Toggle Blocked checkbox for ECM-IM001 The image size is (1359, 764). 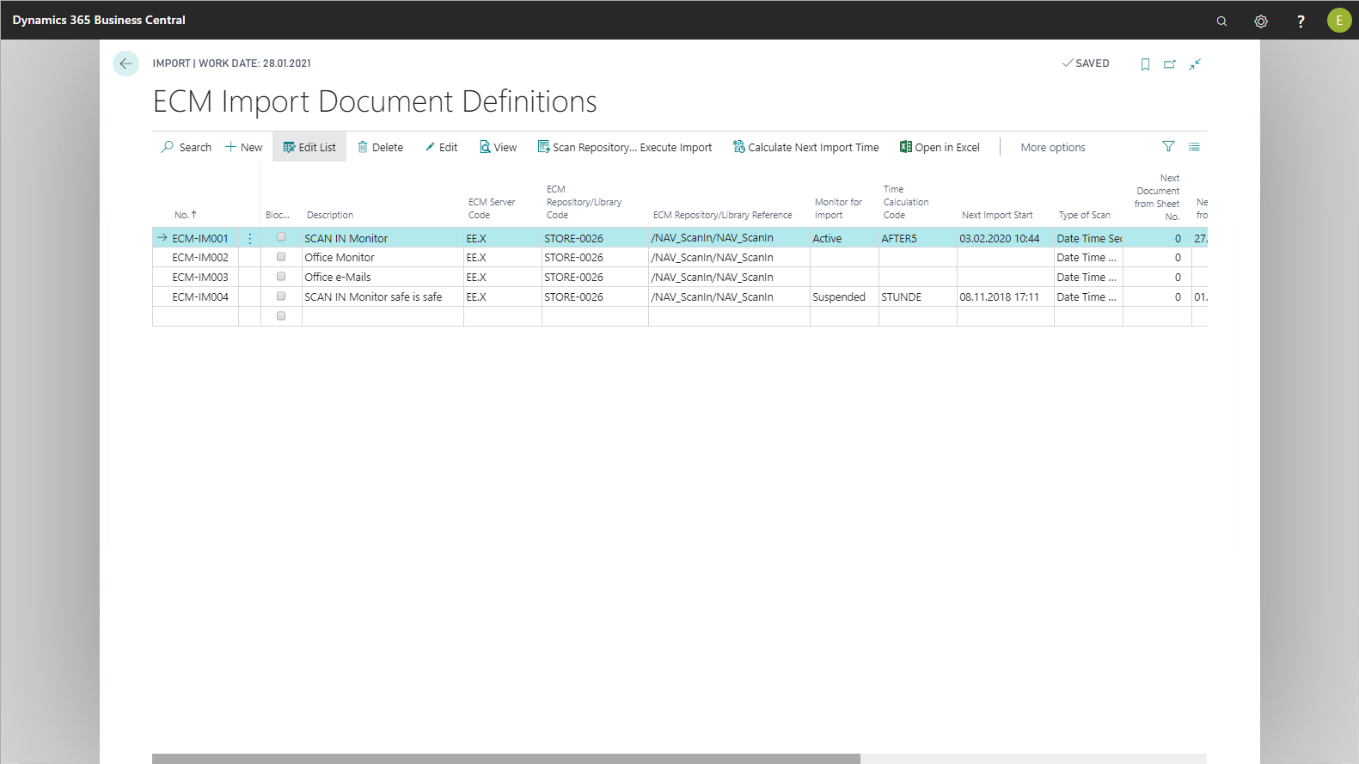(x=281, y=238)
